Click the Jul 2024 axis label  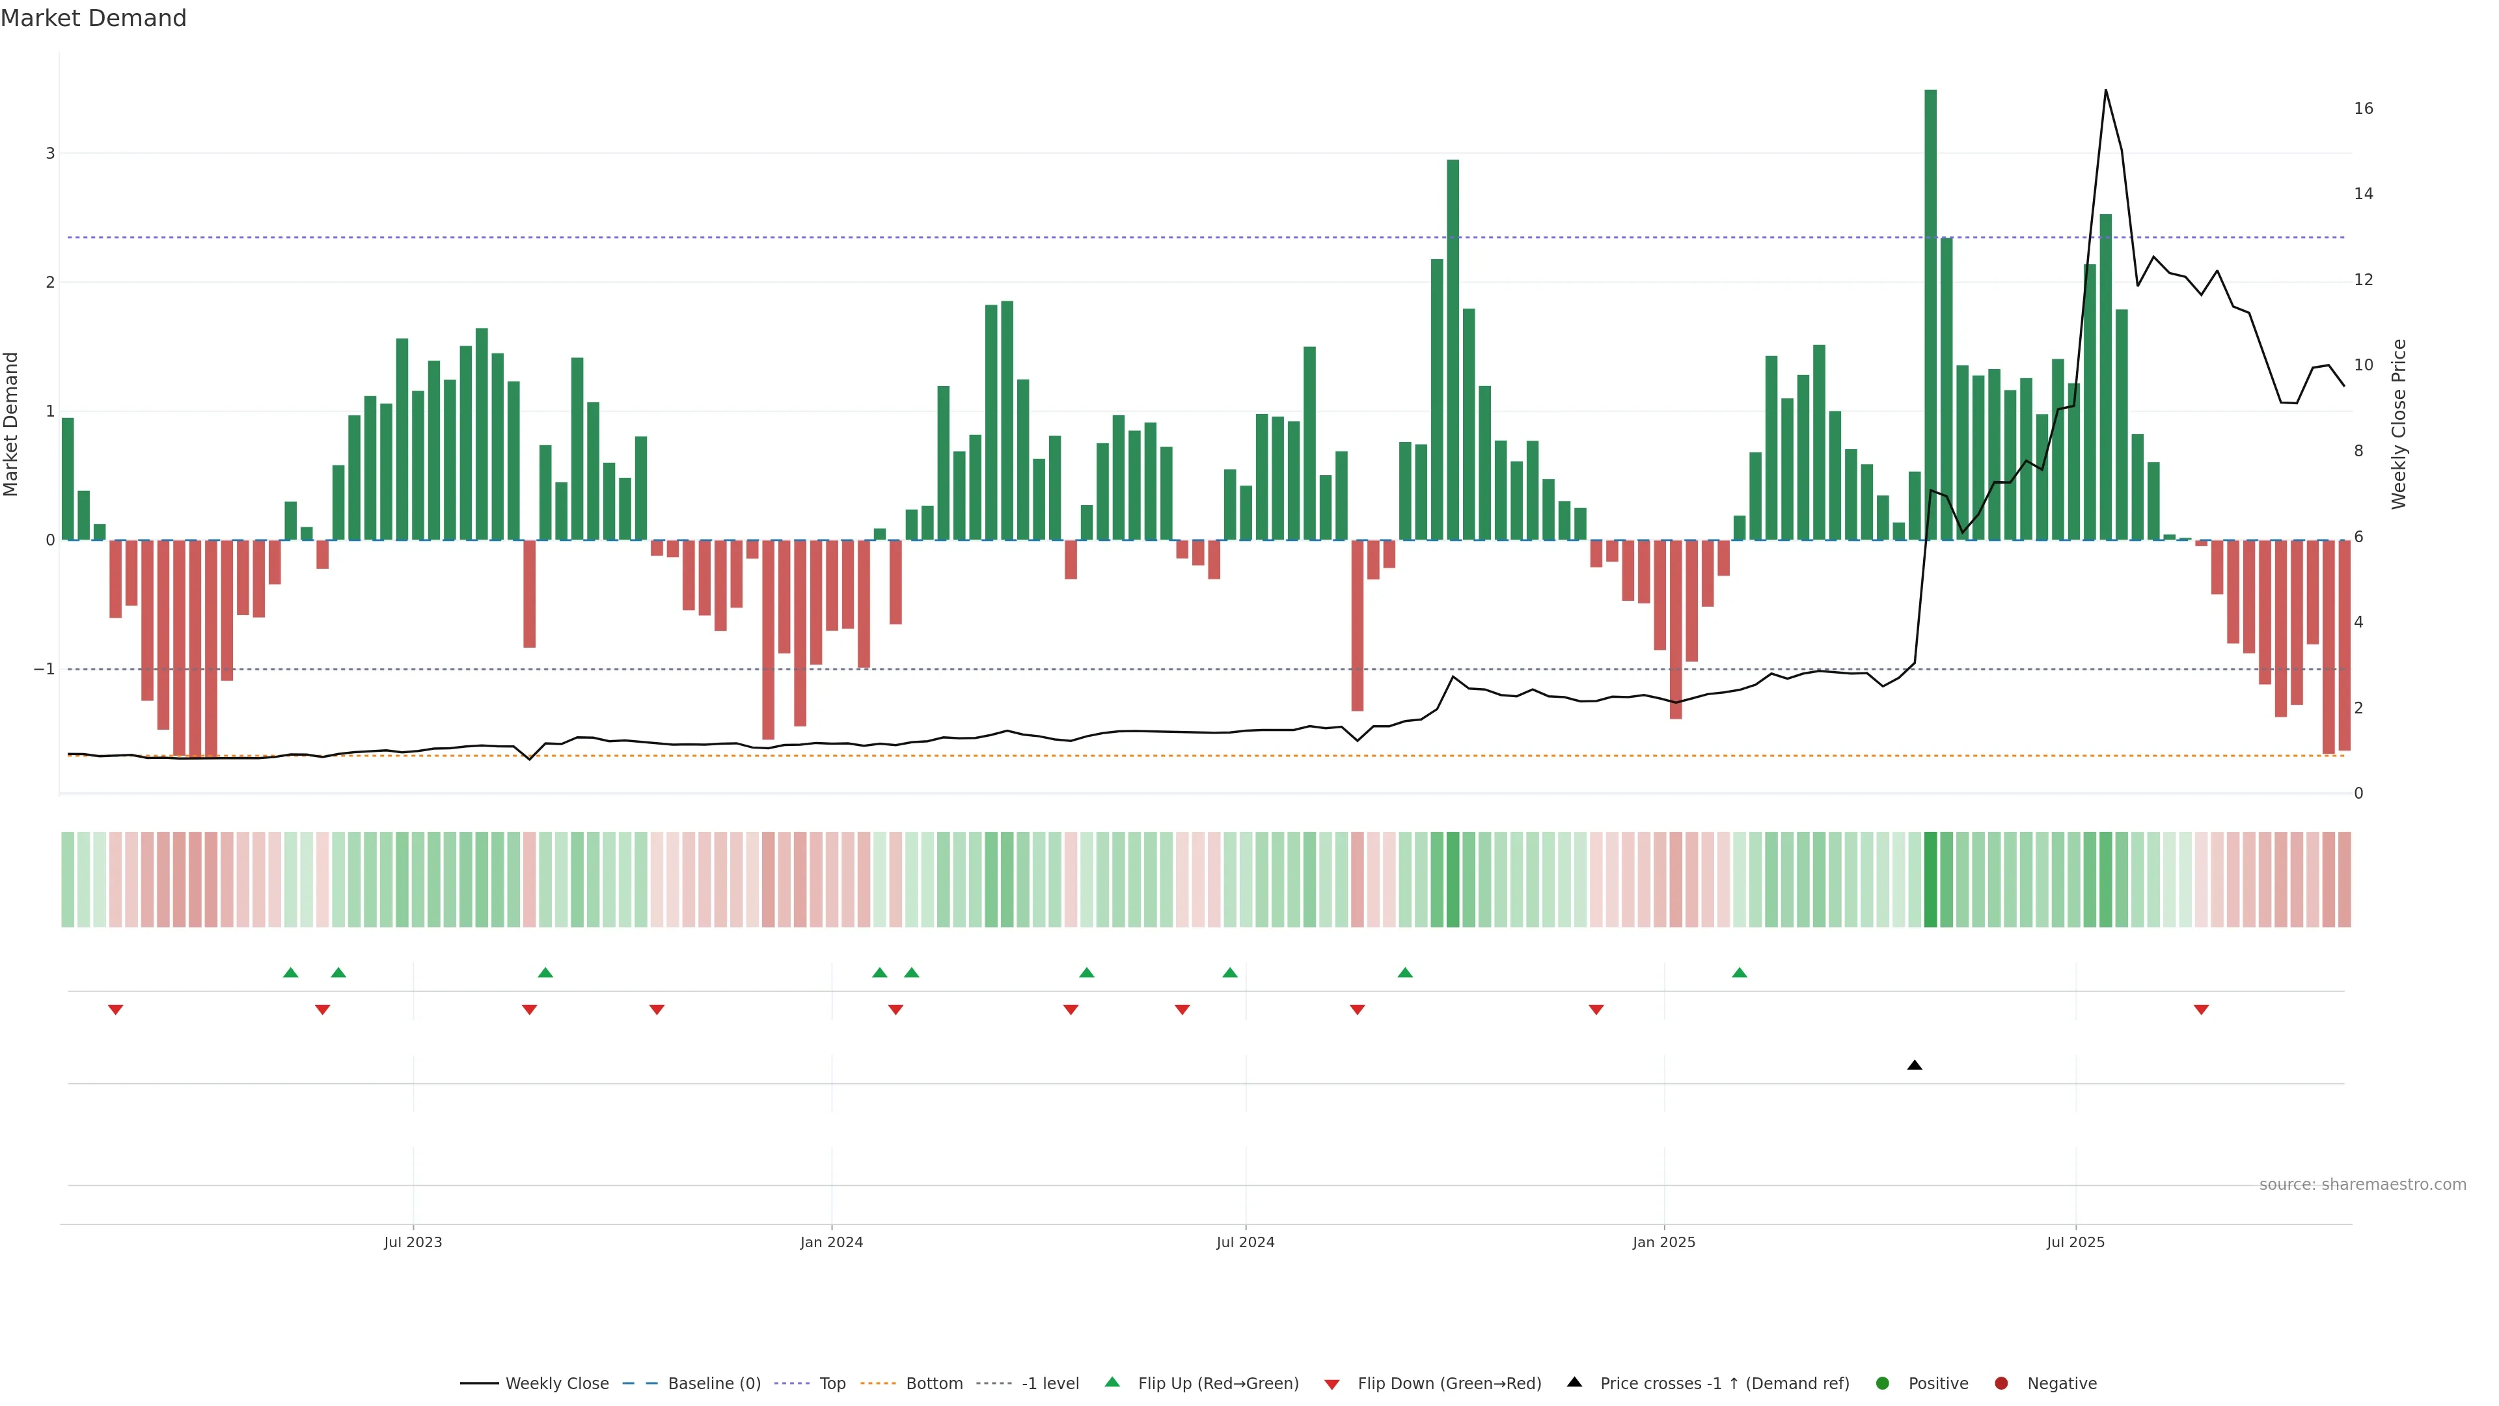tap(1246, 1242)
